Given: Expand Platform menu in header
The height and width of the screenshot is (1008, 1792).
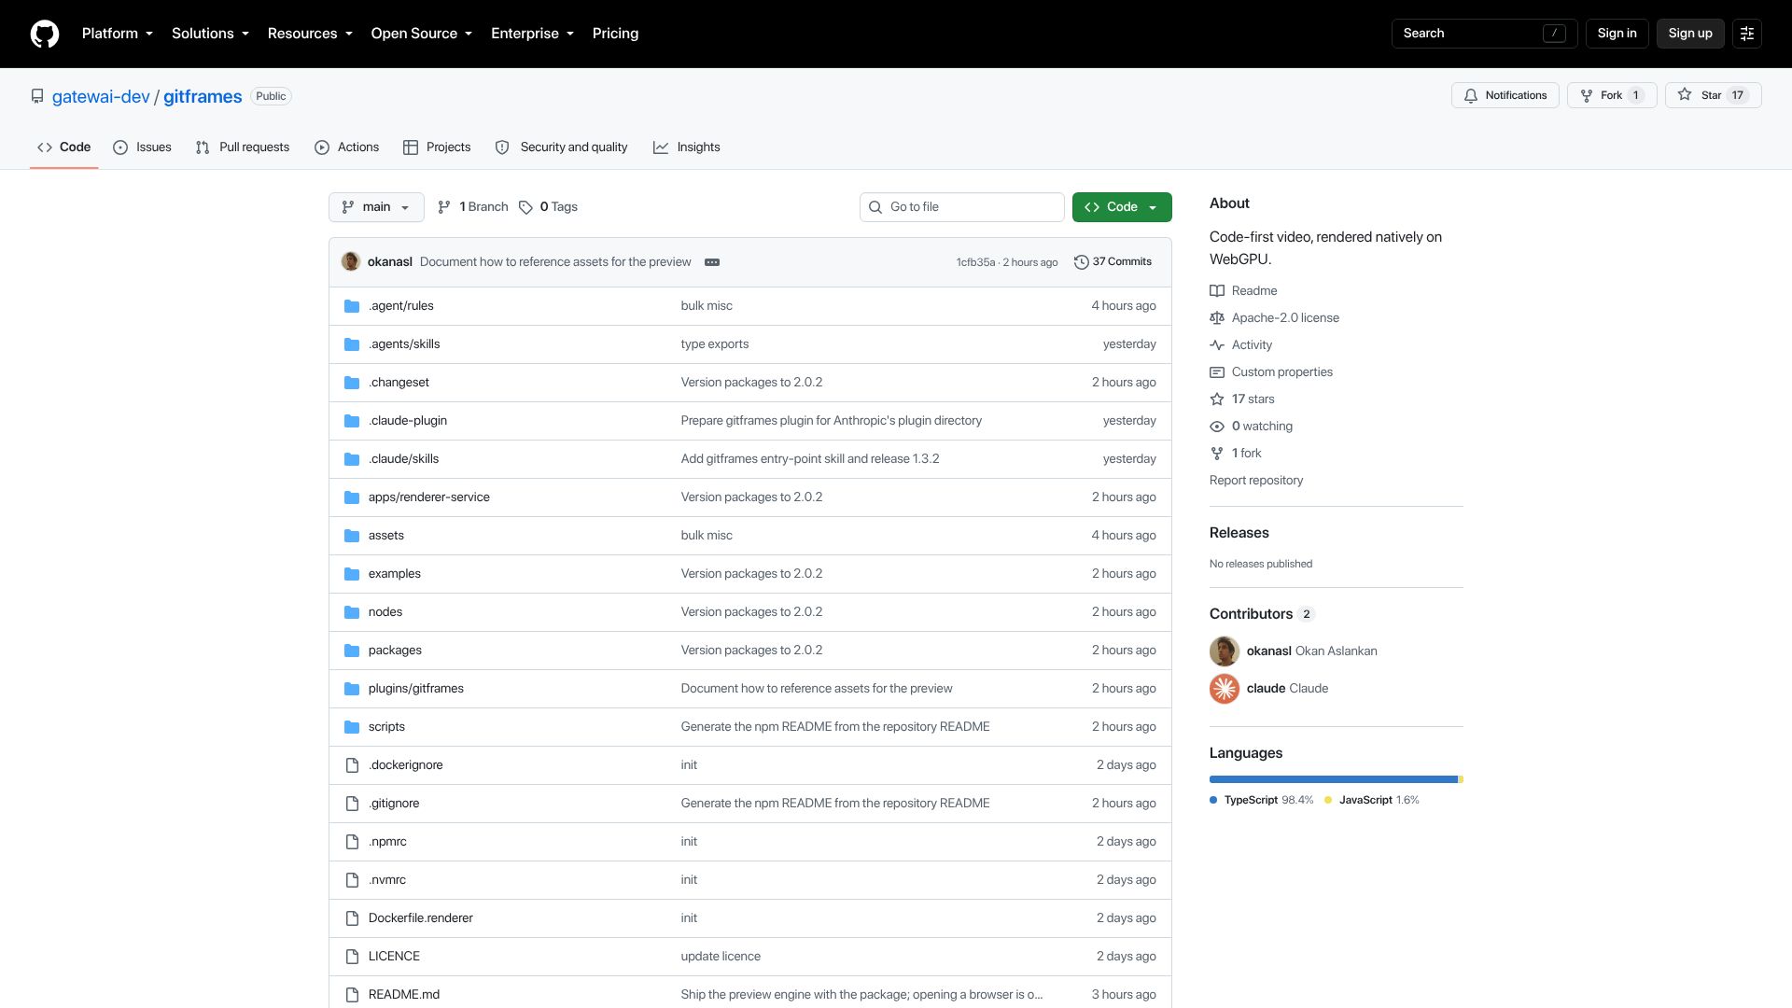Looking at the screenshot, I should click(x=117, y=34).
